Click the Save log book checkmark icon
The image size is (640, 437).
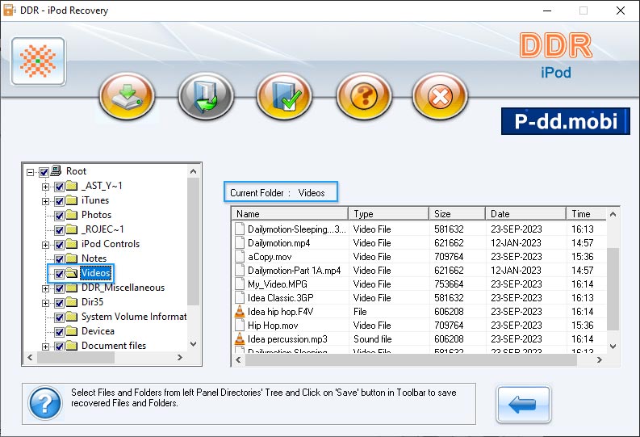point(285,96)
